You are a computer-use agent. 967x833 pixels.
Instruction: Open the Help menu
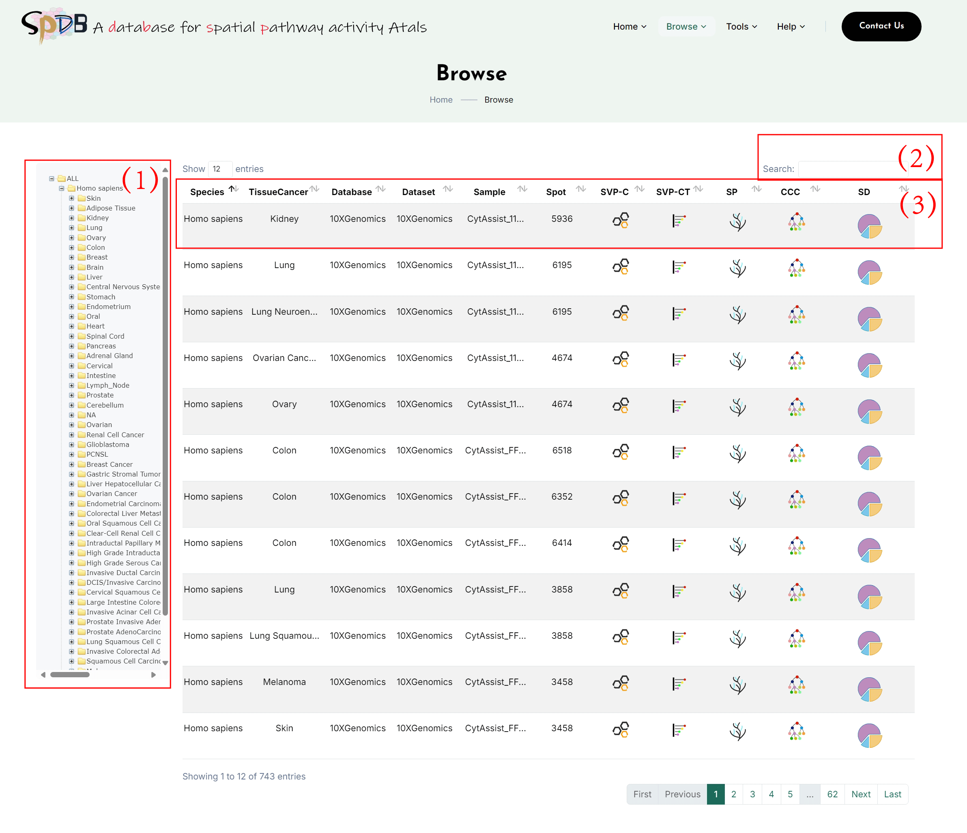tap(790, 27)
